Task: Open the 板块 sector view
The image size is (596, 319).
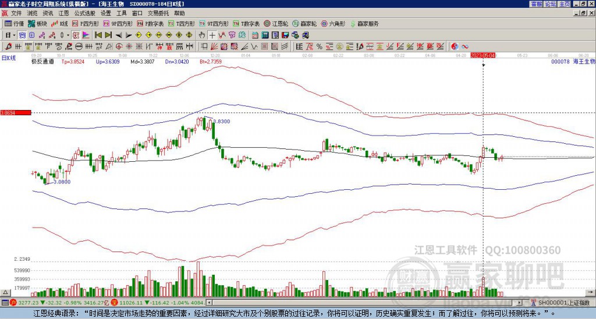Action: (x=37, y=23)
